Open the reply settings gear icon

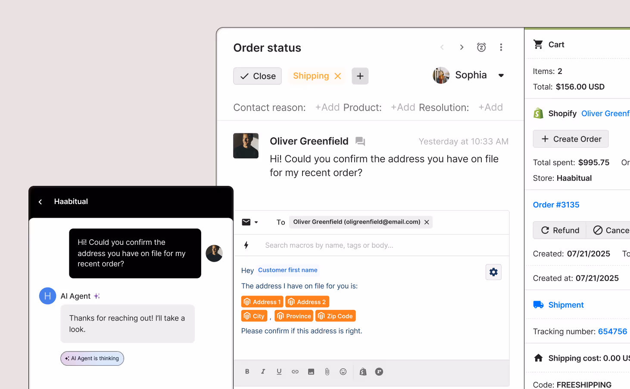pyautogui.click(x=494, y=272)
